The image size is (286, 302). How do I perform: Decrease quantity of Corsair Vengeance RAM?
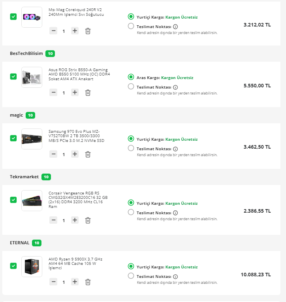tap(53, 220)
